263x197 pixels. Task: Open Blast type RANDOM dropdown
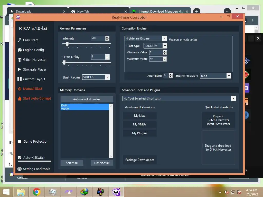[165, 46]
